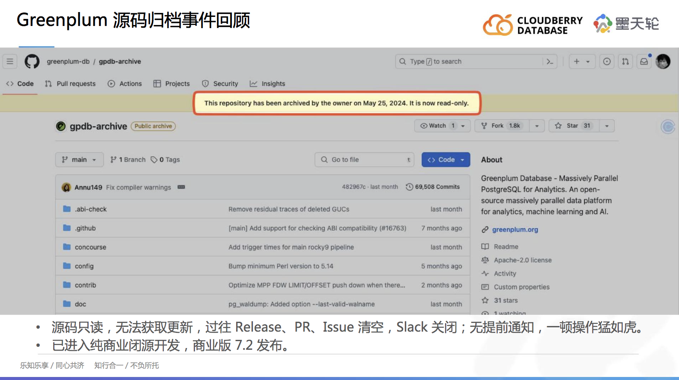Open the doc folder

coord(80,304)
